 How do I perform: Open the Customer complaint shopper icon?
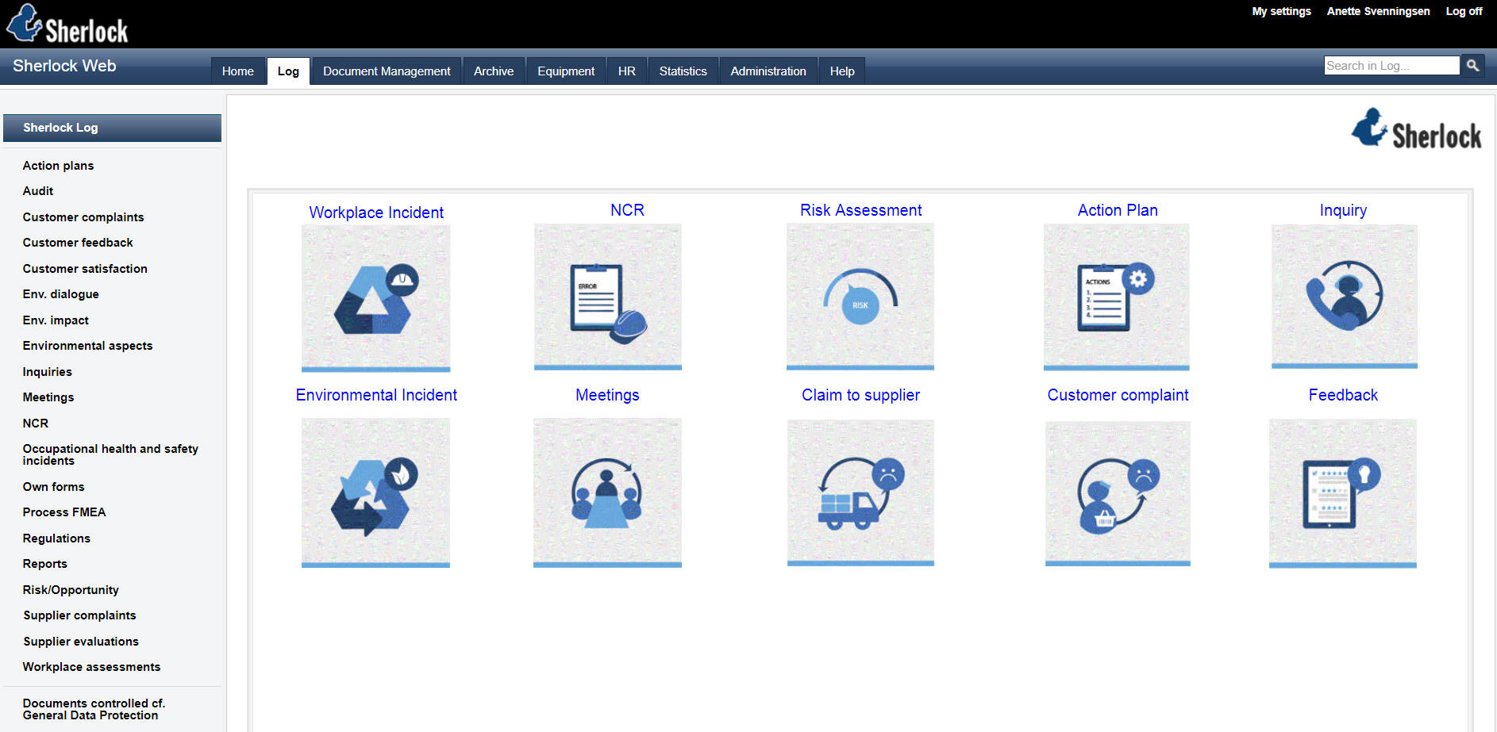tap(1118, 493)
